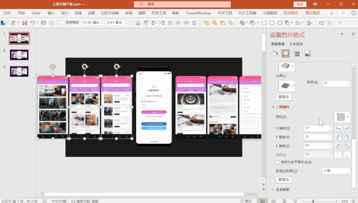Screen dimensions: 358x203
Task: Click 重置 button below 距底边高度
Action: pos(284,180)
